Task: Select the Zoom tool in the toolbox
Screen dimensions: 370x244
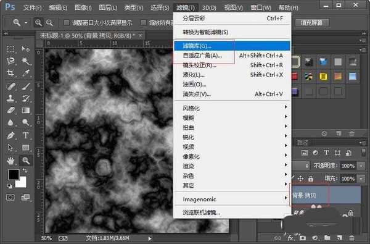Action: point(25,161)
